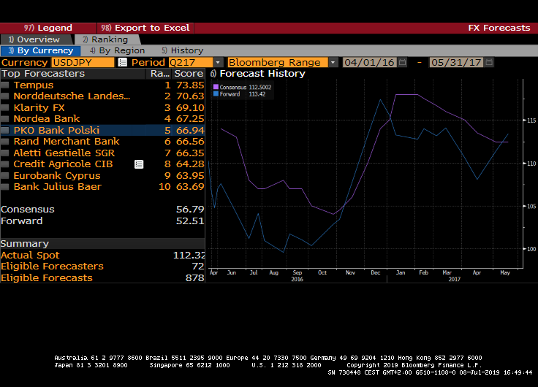Tick the box beside Nordea Bank
This screenshot has width=538, height=387.
point(5,119)
